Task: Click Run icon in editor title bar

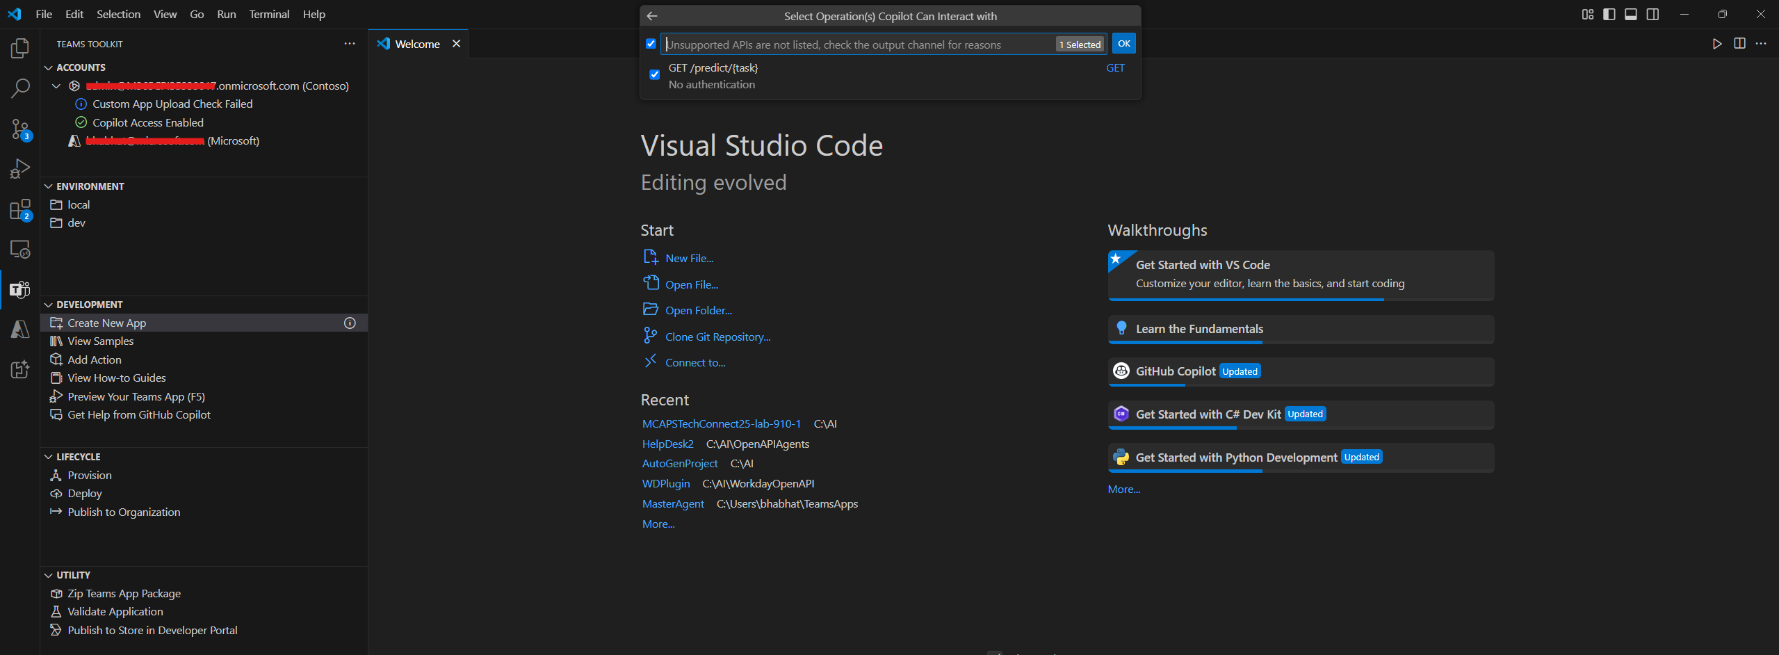Action: click(x=1717, y=44)
